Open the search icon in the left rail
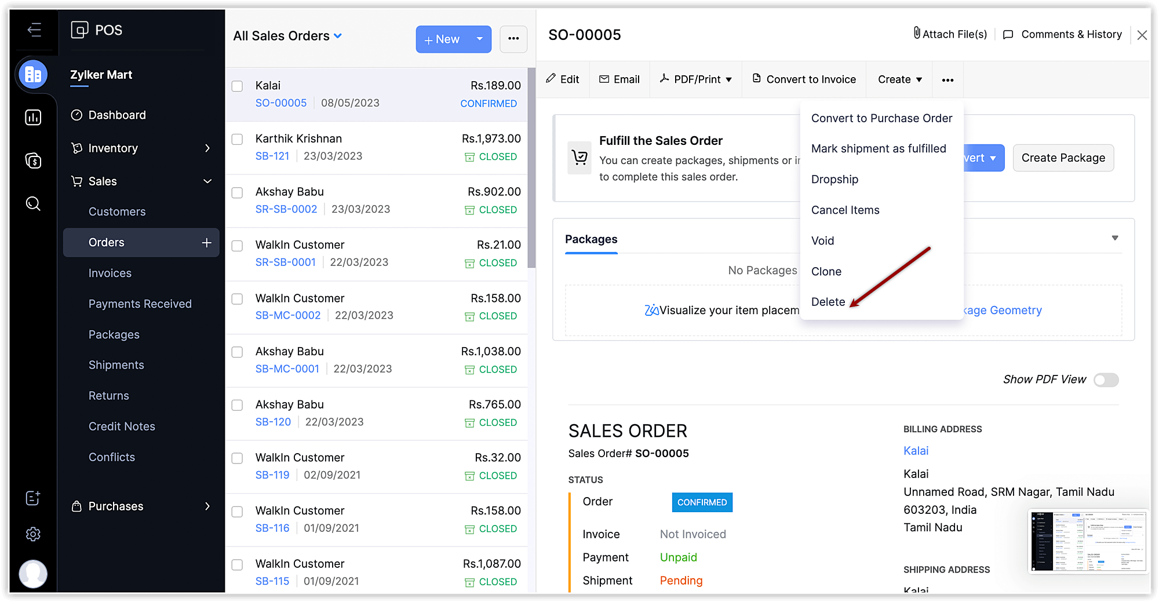 click(x=33, y=204)
